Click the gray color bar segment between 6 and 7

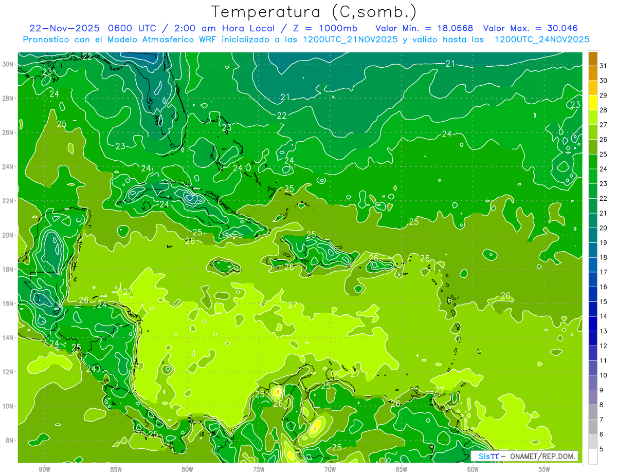click(593, 427)
